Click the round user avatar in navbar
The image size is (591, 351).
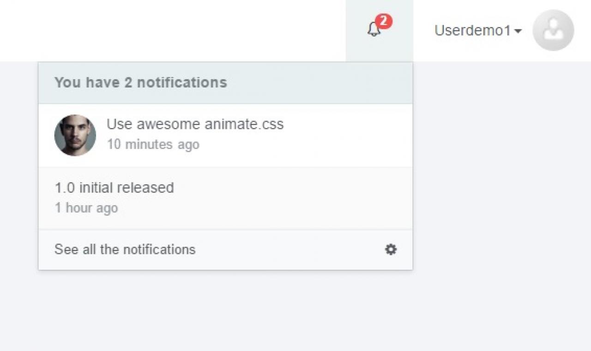point(553,30)
